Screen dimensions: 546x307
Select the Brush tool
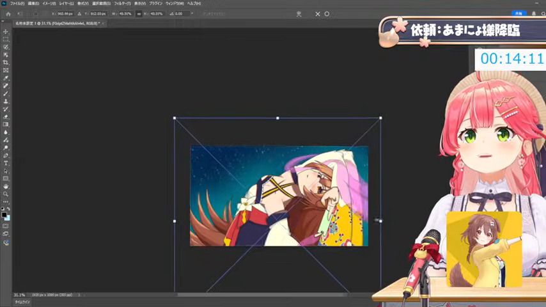(6, 93)
